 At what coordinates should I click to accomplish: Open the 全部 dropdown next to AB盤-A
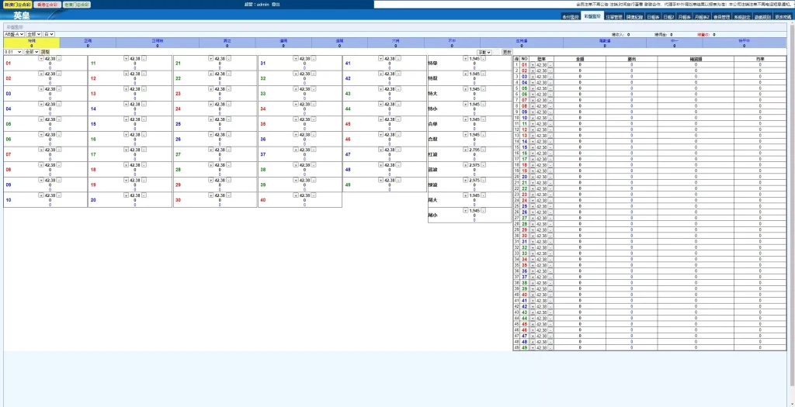34,34
